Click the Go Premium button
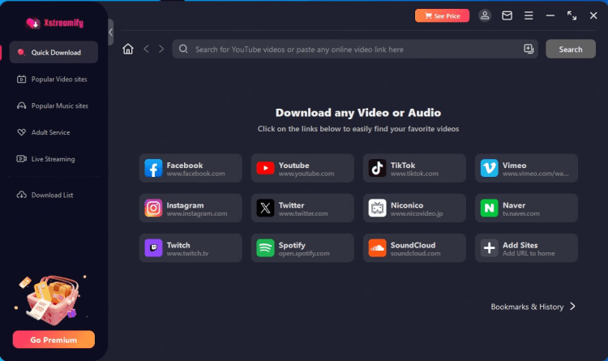Image resolution: width=608 pixels, height=361 pixels. tap(54, 339)
